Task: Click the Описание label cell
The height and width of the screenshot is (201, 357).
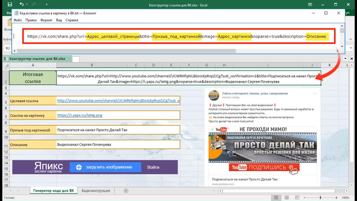Action: pyautogui.click(x=33, y=145)
